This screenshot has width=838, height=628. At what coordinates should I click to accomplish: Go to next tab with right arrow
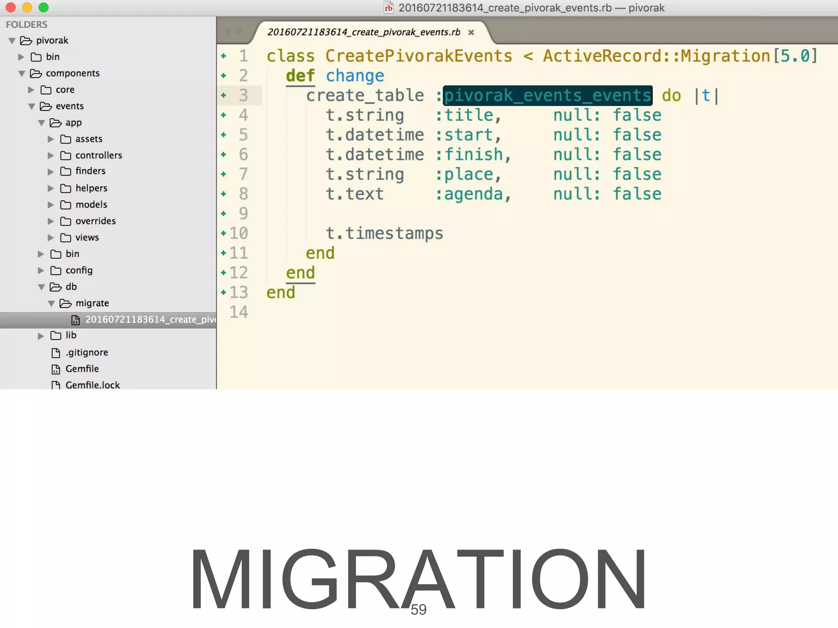point(239,31)
